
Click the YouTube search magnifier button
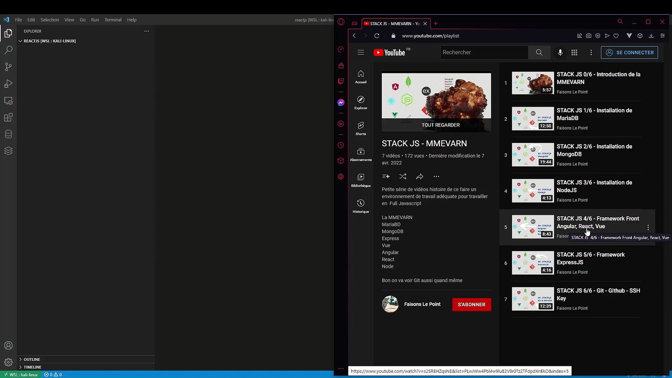tap(539, 52)
